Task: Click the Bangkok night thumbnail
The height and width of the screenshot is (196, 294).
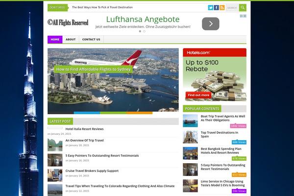Action: (190, 153)
